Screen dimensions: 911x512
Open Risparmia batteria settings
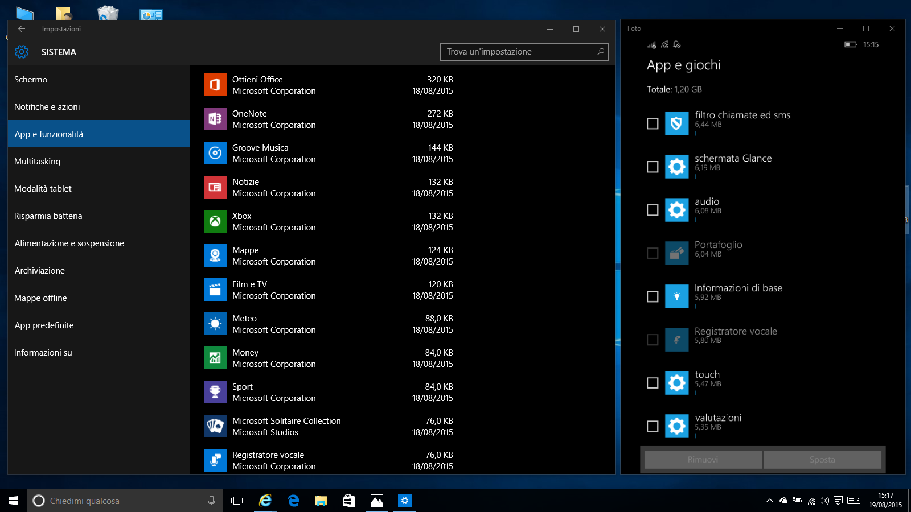[x=99, y=216]
